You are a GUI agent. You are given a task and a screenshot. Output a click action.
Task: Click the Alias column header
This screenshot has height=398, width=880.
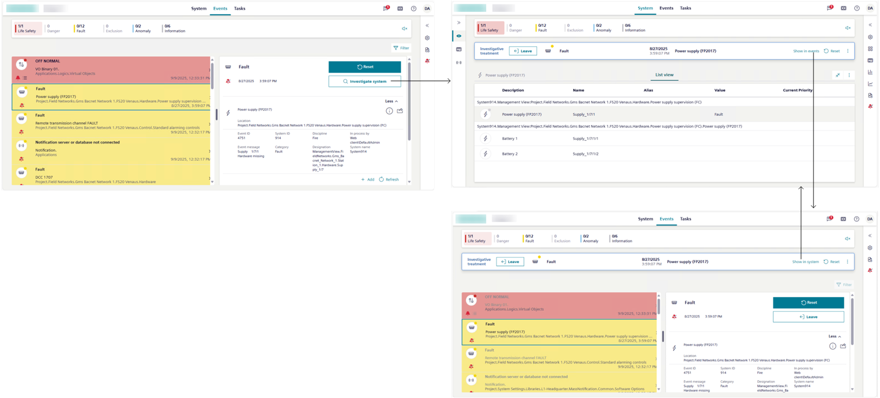[648, 90]
